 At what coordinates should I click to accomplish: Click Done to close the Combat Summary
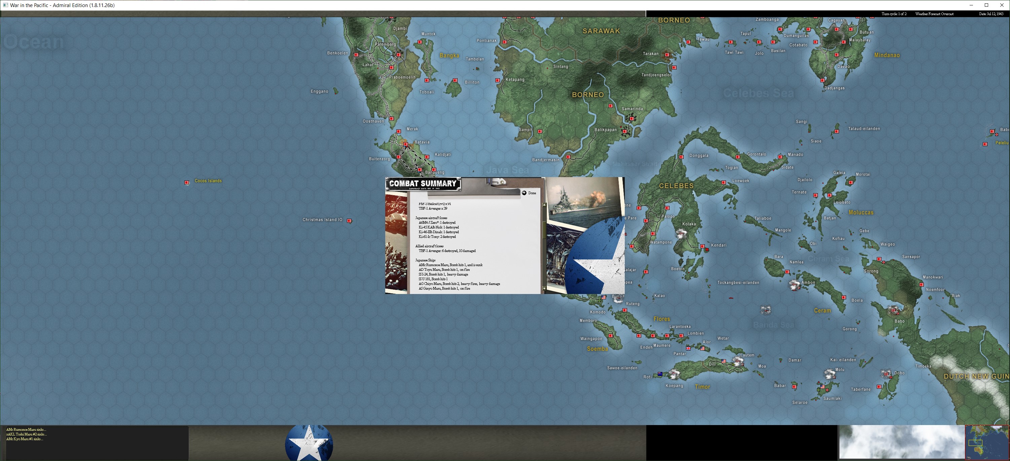pyautogui.click(x=529, y=193)
